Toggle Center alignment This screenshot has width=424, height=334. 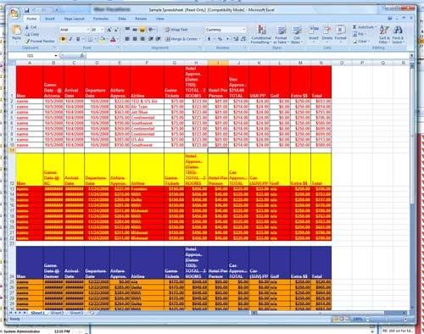[x=135, y=39]
